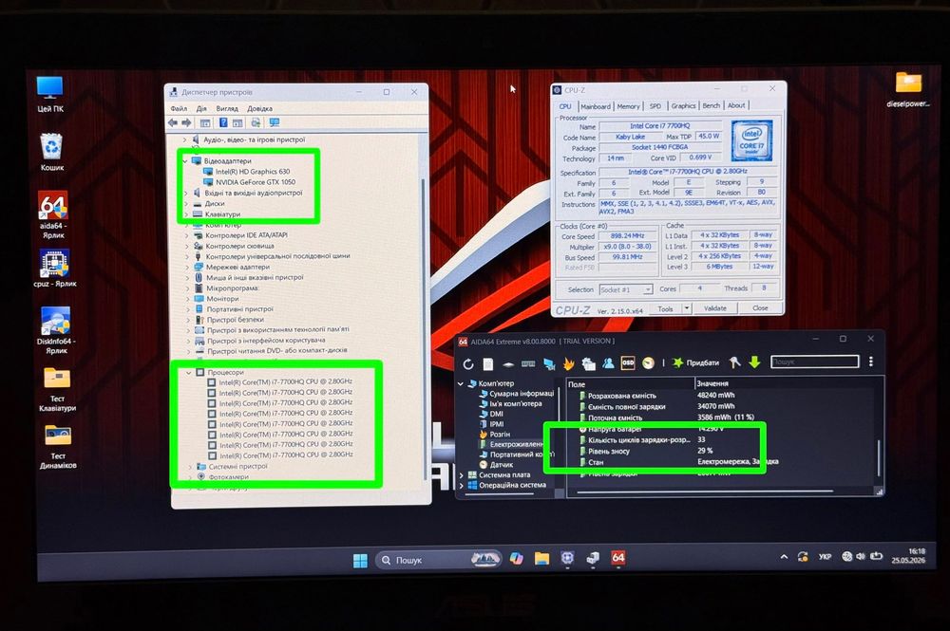Click the blue Help icon in Device Manager
950x631 pixels.
(223, 122)
